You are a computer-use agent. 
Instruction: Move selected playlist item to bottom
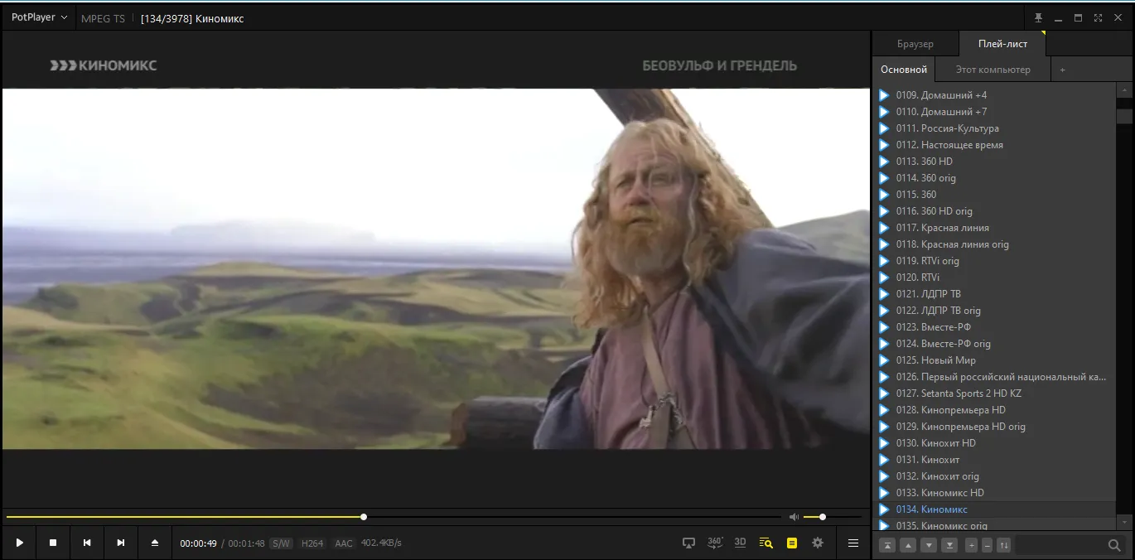[x=949, y=545]
